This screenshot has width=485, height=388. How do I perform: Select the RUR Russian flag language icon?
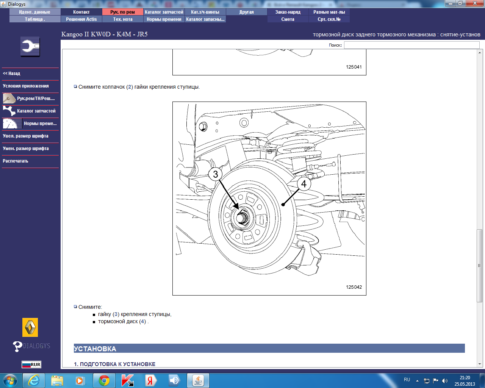(31, 365)
